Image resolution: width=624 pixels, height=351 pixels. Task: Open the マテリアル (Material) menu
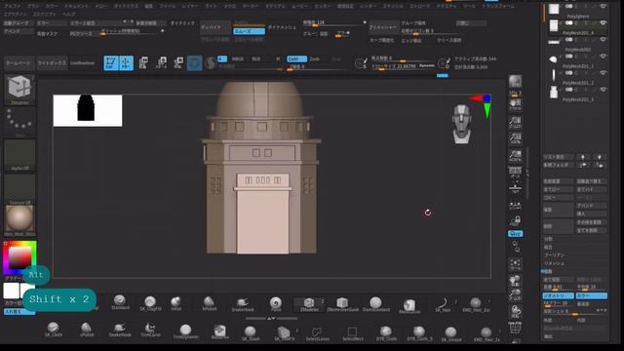click(275, 7)
